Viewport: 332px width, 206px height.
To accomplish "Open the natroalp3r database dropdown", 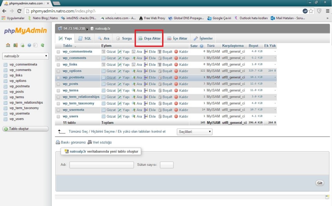I will point(25,56).
